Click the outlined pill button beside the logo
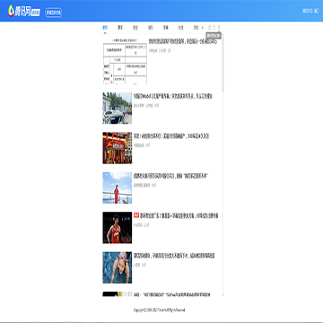Screen dimensions: 323x323 [54, 13]
